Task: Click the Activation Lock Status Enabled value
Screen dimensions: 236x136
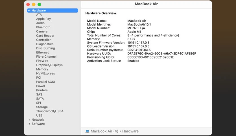Action: pyautogui.click(x=133, y=61)
